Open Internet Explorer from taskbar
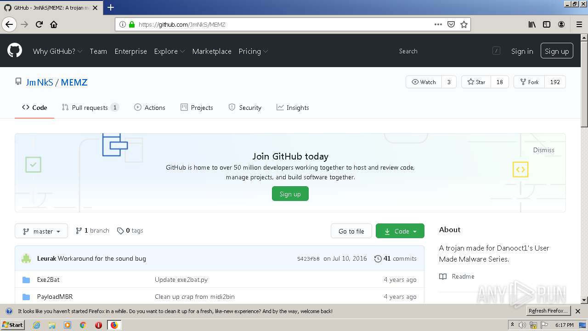The image size is (588, 331). click(x=36, y=325)
